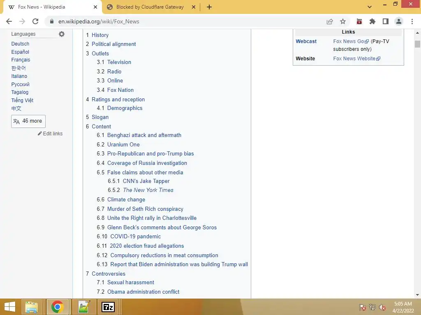Jump to Fox Nation subsection

[120, 90]
